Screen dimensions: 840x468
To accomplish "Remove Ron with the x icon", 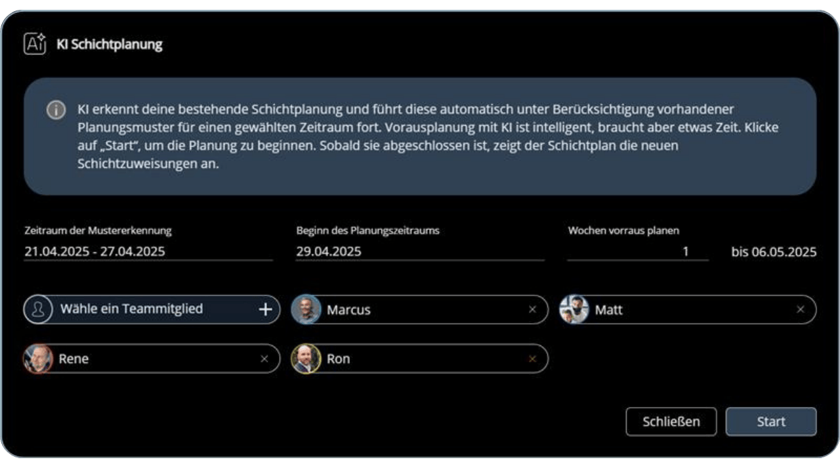I will click(x=532, y=359).
